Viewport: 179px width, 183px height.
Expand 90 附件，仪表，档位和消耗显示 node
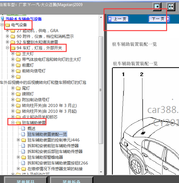pos(7,36)
